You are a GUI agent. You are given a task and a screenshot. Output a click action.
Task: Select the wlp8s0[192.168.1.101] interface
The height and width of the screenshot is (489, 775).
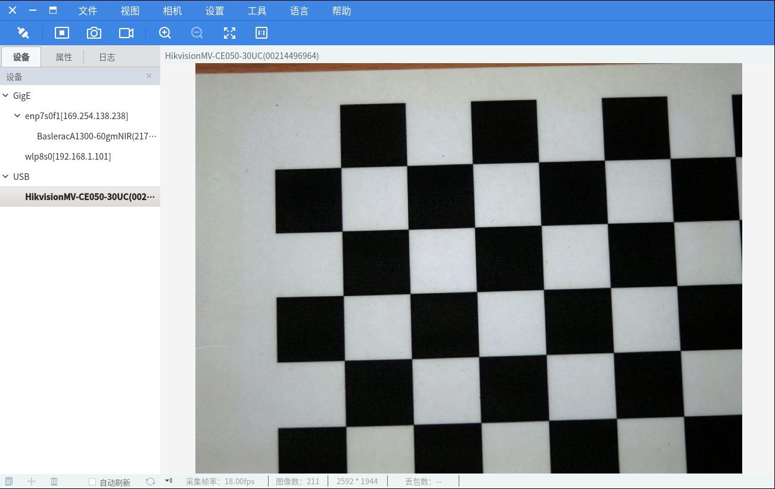[68, 156]
